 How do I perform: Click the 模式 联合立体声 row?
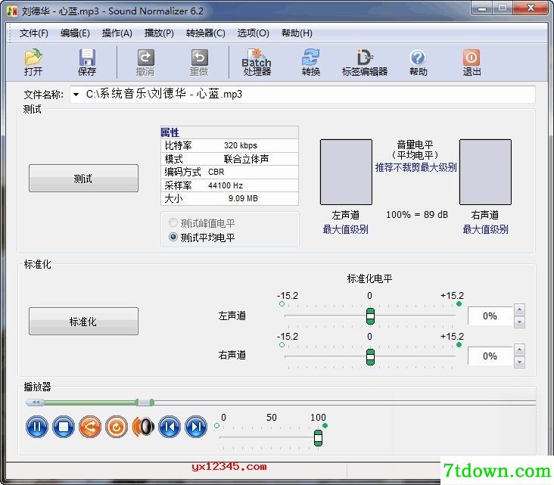coord(229,159)
